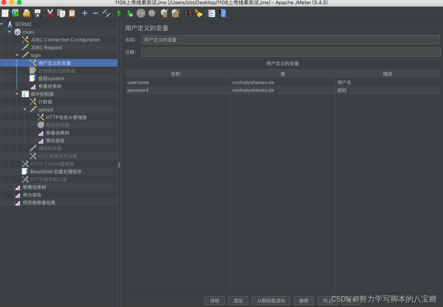443x307 pixels.
Task: Select the SCRM2 test plan
Action: pyautogui.click(x=23, y=24)
